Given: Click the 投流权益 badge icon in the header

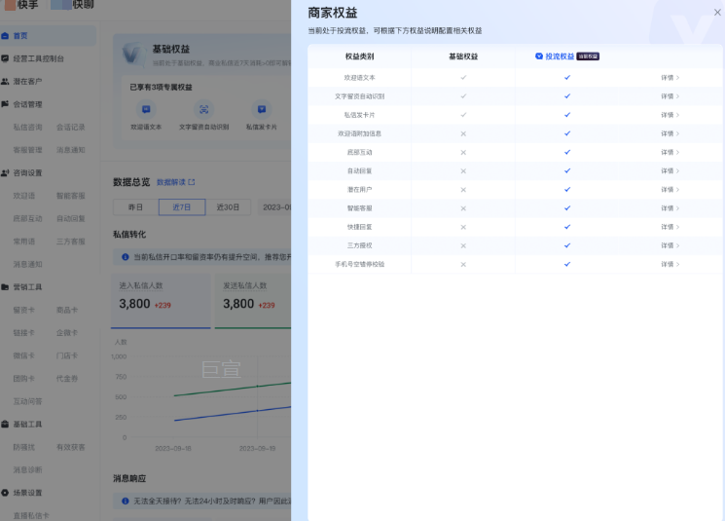Looking at the screenshot, I should point(539,56).
